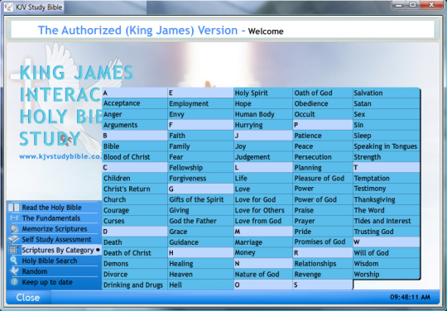The height and width of the screenshot is (311, 447).
Task: Click the list icon beside Scriptures By Category
Action: 14,250
